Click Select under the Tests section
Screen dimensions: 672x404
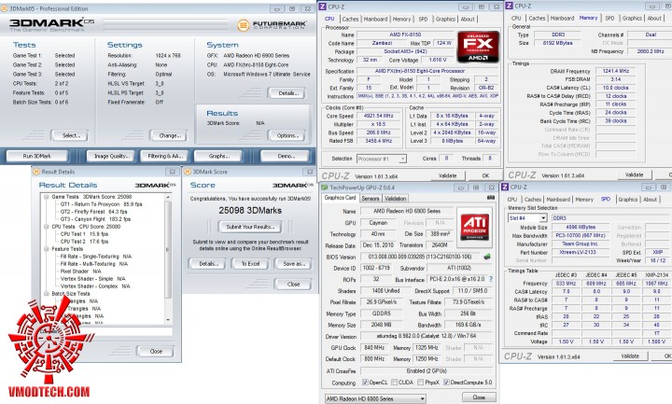(70, 136)
